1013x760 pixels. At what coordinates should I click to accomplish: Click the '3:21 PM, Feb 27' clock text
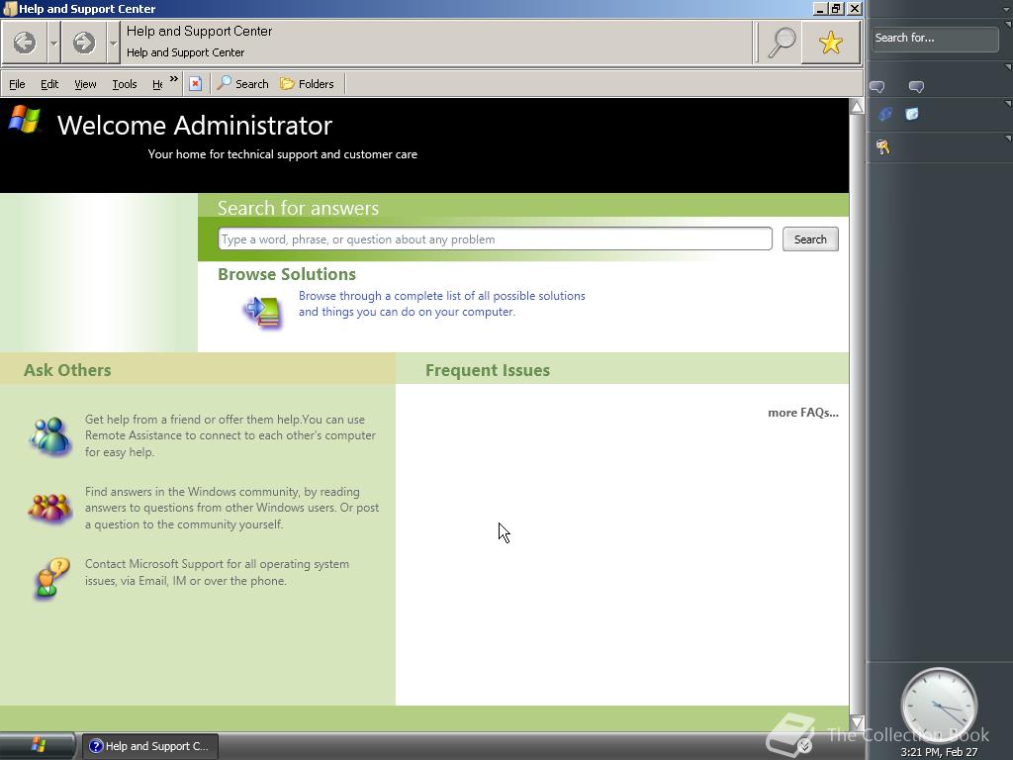(939, 752)
